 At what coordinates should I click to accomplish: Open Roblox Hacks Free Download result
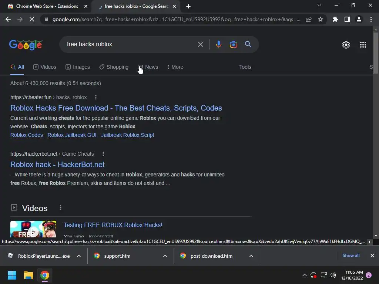click(x=116, y=108)
